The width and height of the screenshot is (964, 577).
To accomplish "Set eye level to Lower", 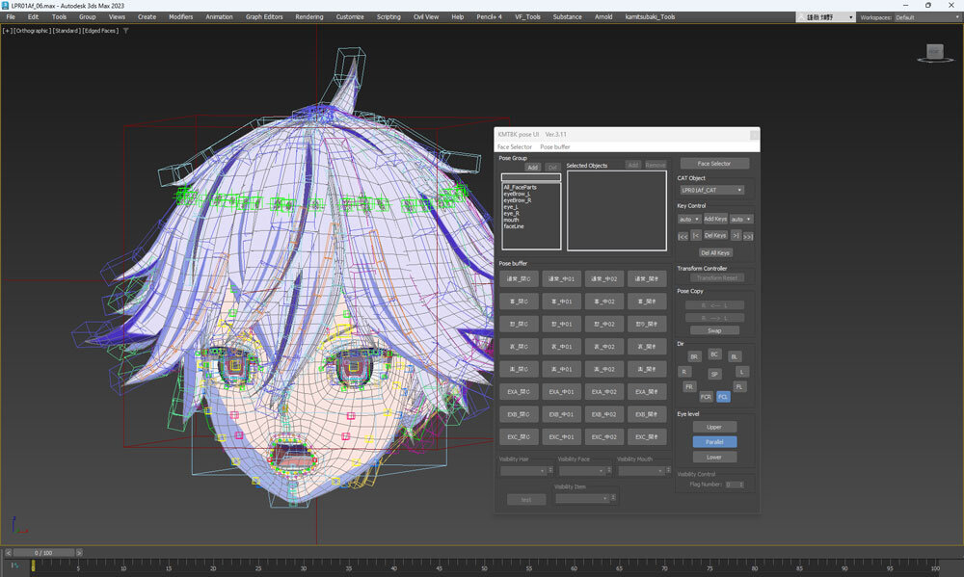I will click(x=714, y=458).
